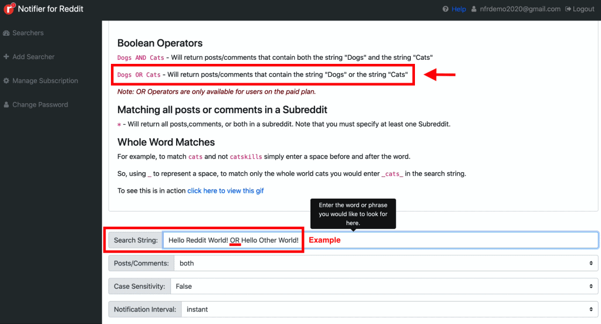Open Change Password in the sidebar

pos(40,104)
